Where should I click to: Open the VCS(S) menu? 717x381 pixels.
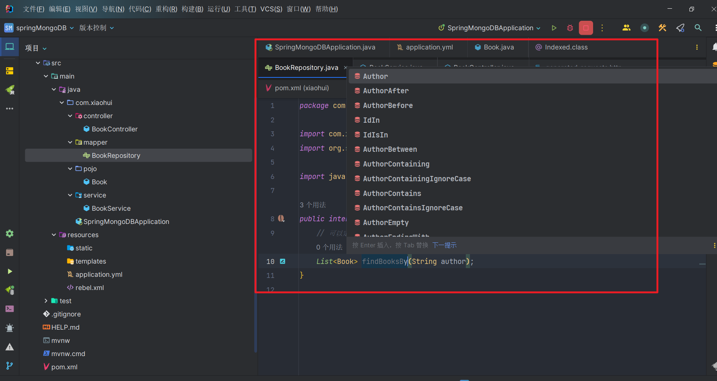point(271,9)
